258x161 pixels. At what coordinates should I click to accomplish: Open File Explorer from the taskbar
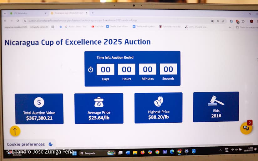(135, 152)
